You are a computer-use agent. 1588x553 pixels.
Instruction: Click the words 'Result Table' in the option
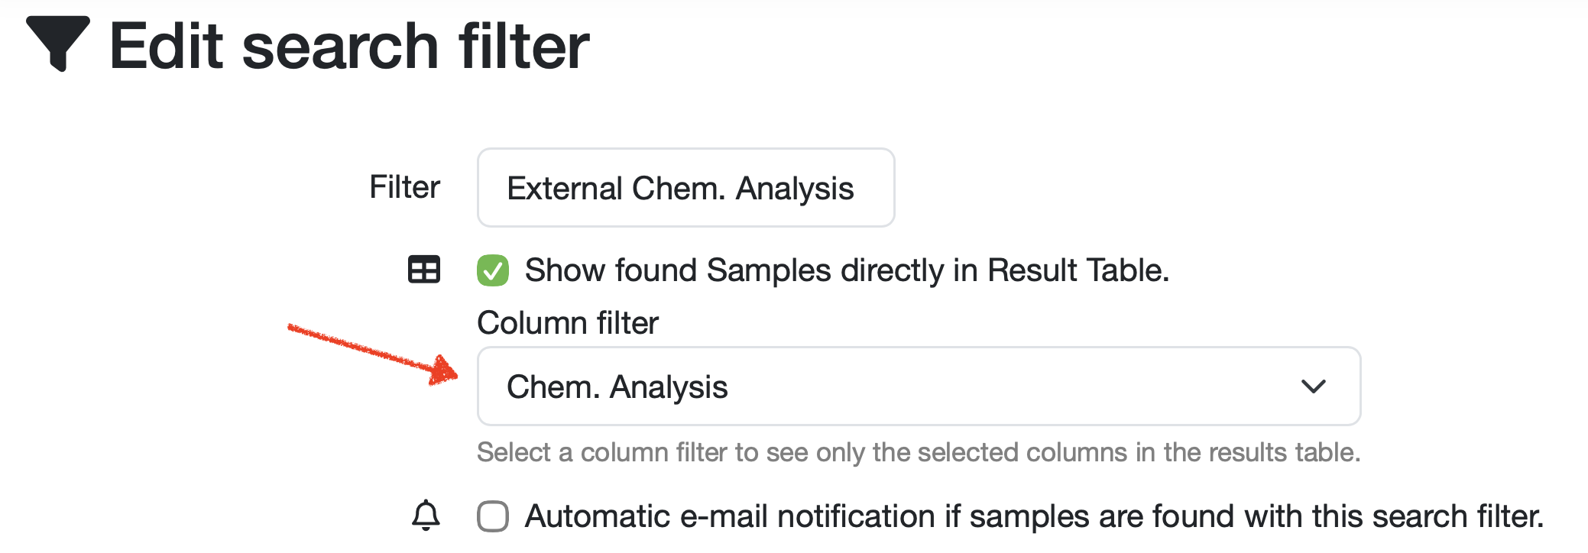[x=1076, y=270]
